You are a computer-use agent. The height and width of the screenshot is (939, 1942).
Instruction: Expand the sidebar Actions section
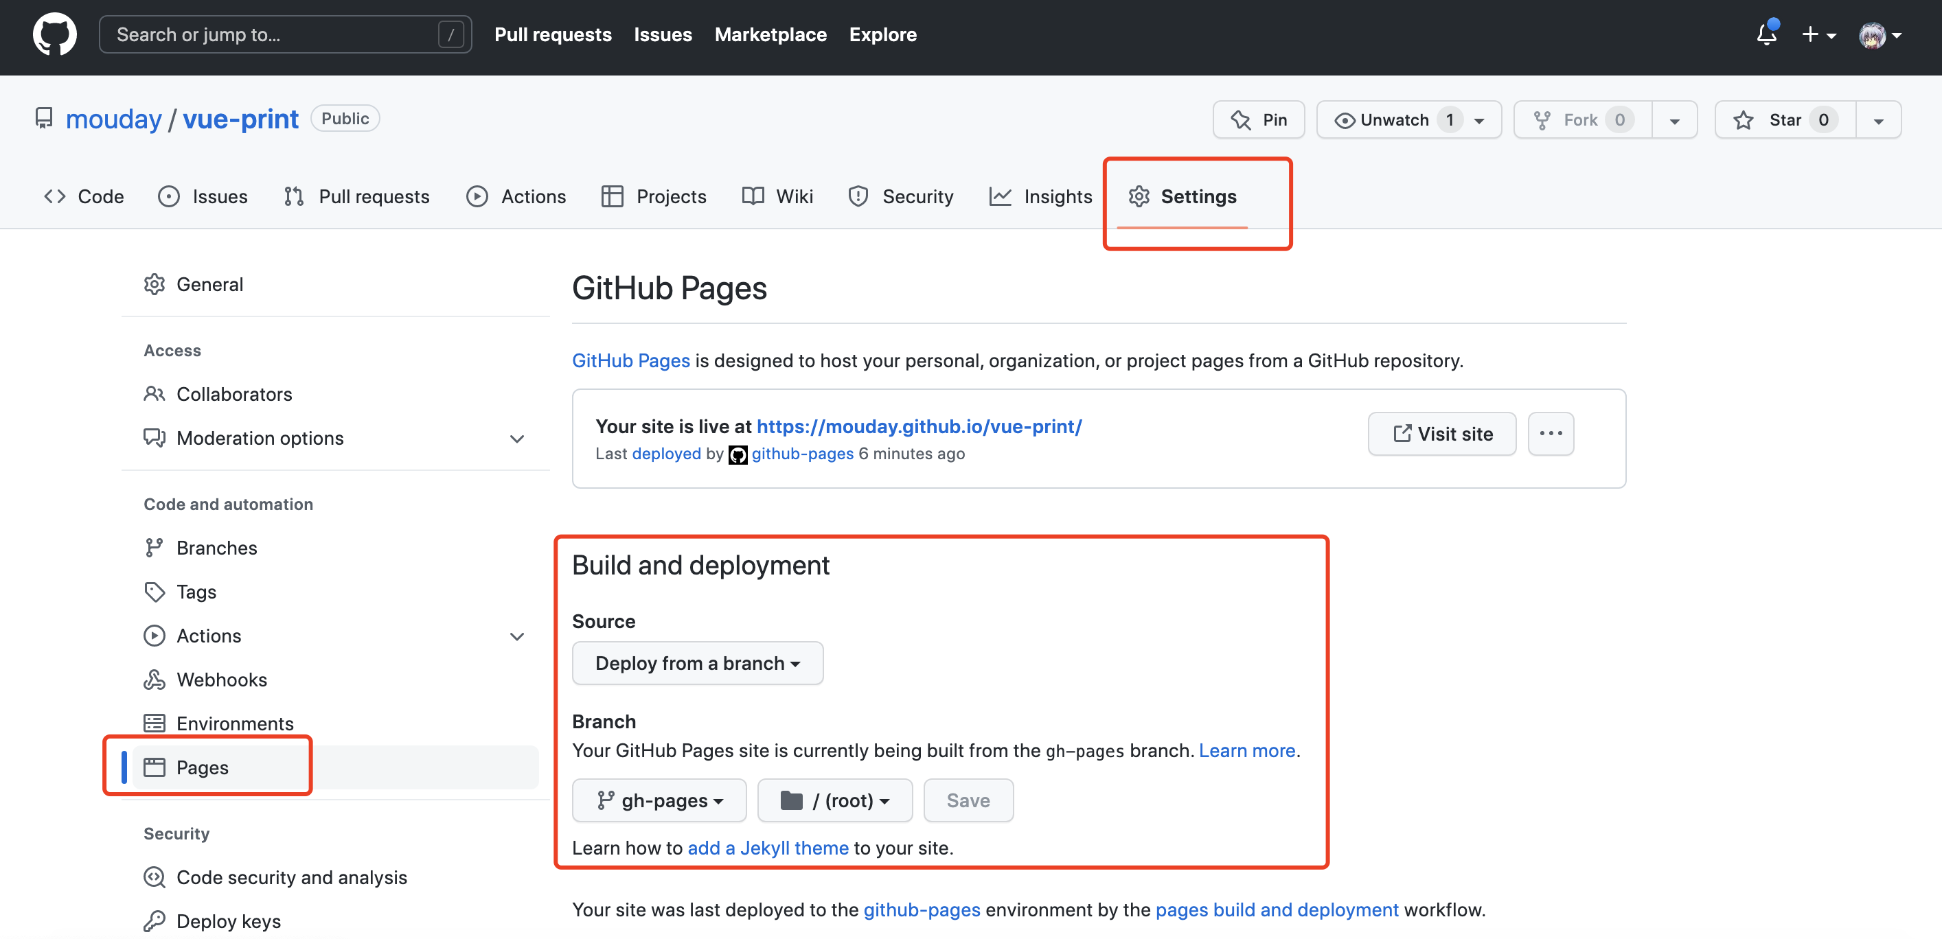516,636
